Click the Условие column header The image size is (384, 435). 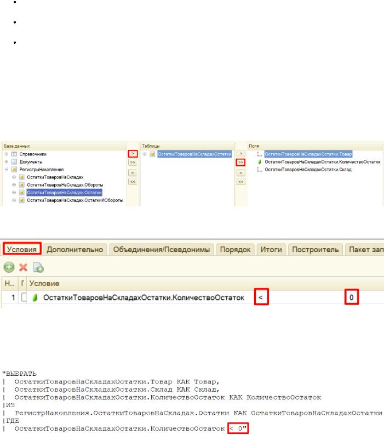tap(44, 283)
